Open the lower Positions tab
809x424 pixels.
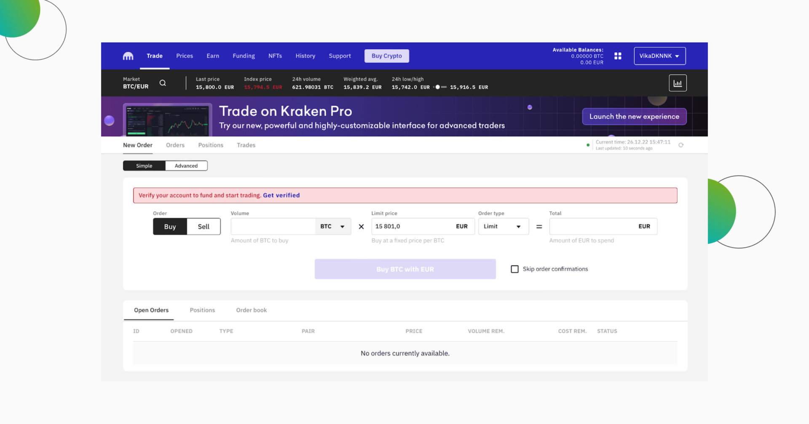coord(202,310)
